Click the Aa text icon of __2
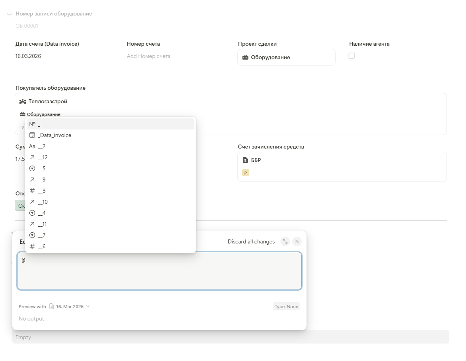466x361 pixels. tap(32, 147)
